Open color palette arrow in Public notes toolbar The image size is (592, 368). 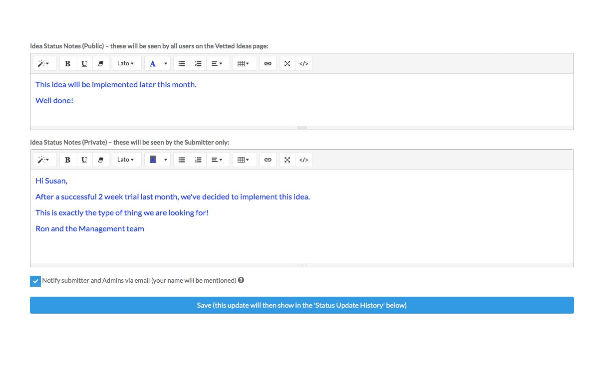(165, 63)
